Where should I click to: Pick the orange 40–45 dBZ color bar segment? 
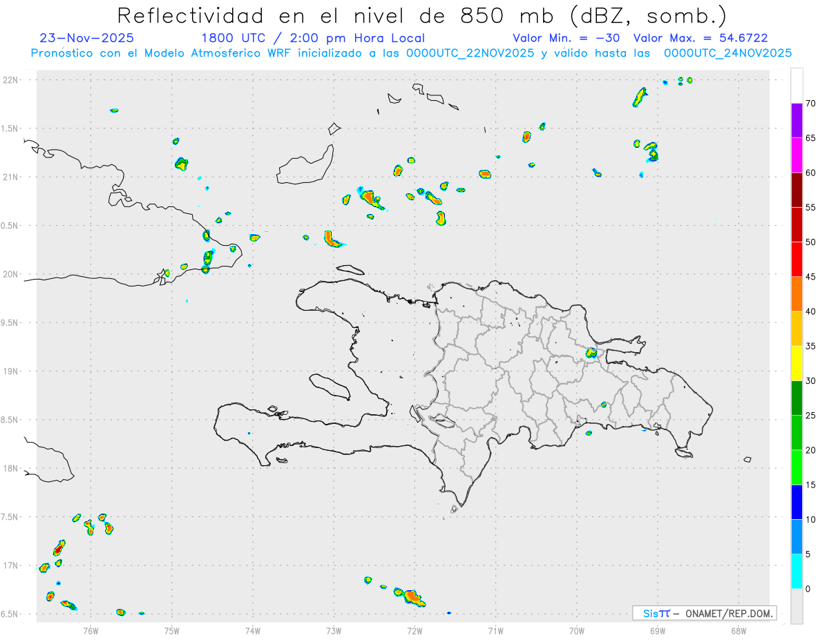797,293
